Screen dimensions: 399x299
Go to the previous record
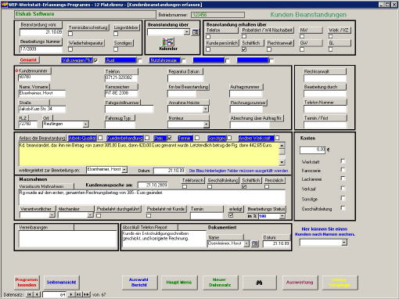[38, 294]
